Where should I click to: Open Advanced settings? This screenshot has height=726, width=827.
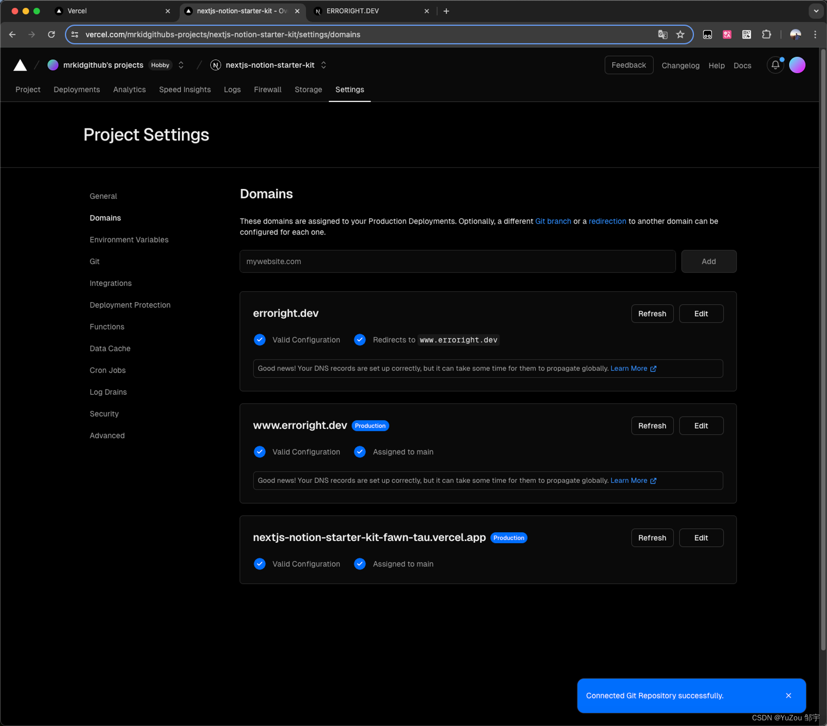point(107,436)
